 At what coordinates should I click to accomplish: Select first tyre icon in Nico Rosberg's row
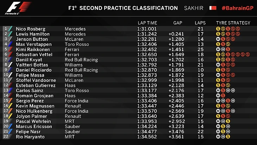pyautogui.click(x=218, y=29)
